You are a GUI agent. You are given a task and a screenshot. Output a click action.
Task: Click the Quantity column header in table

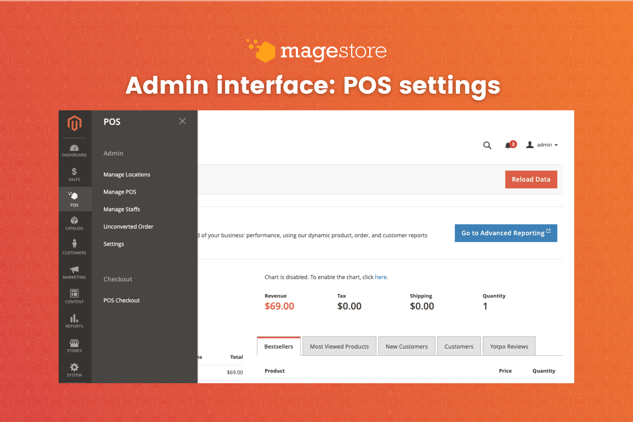click(544, 371)
